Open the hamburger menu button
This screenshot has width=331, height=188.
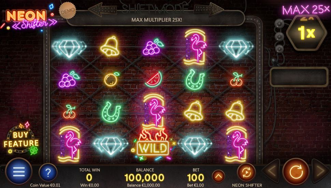[x=19, y=172]
